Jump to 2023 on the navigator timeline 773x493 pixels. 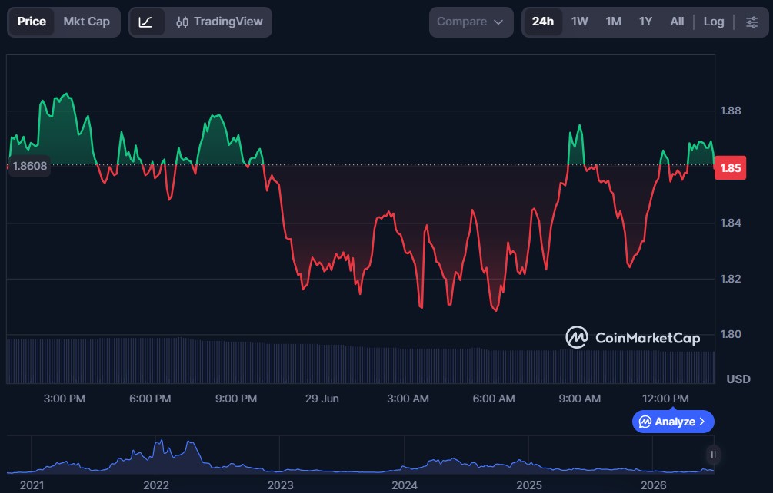(280, 485)
